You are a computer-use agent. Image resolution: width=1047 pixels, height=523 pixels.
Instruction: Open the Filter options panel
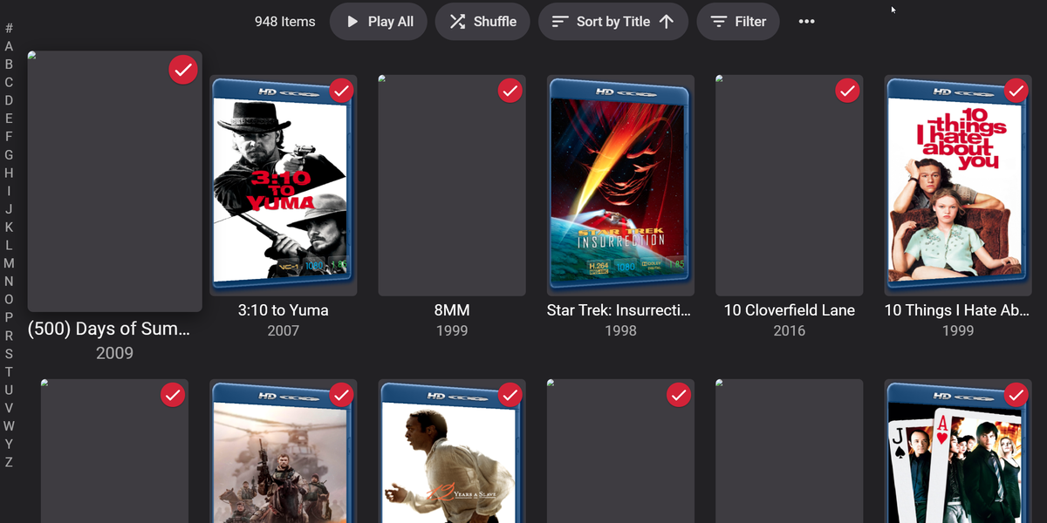tap(738, 21)
